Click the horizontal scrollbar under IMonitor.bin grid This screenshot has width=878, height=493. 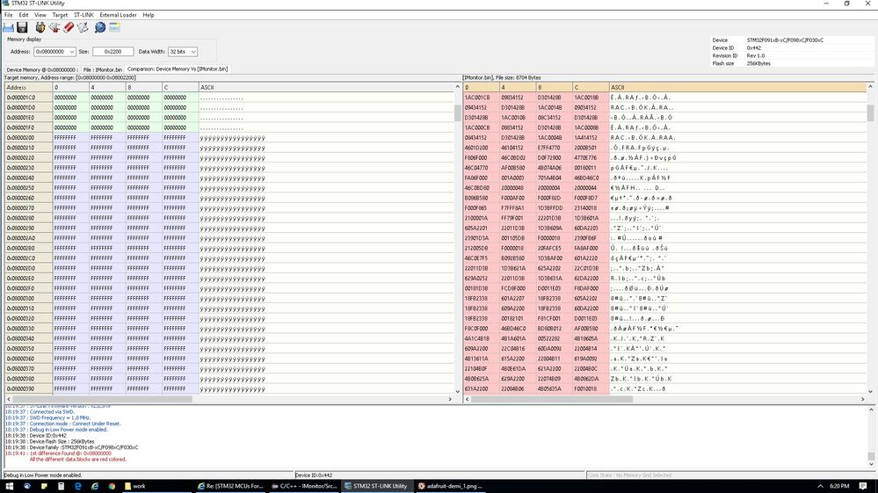[x=664, y=399]
